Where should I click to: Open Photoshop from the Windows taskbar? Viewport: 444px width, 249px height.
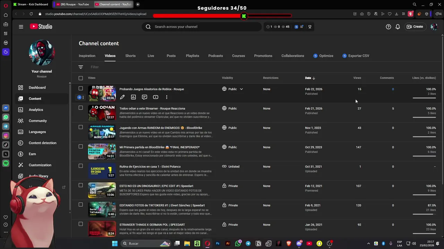217,243
